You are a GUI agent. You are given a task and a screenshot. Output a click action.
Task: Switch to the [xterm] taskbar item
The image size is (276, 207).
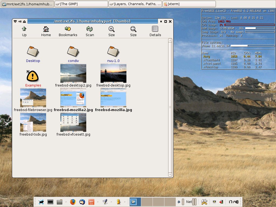coord(189,4)
